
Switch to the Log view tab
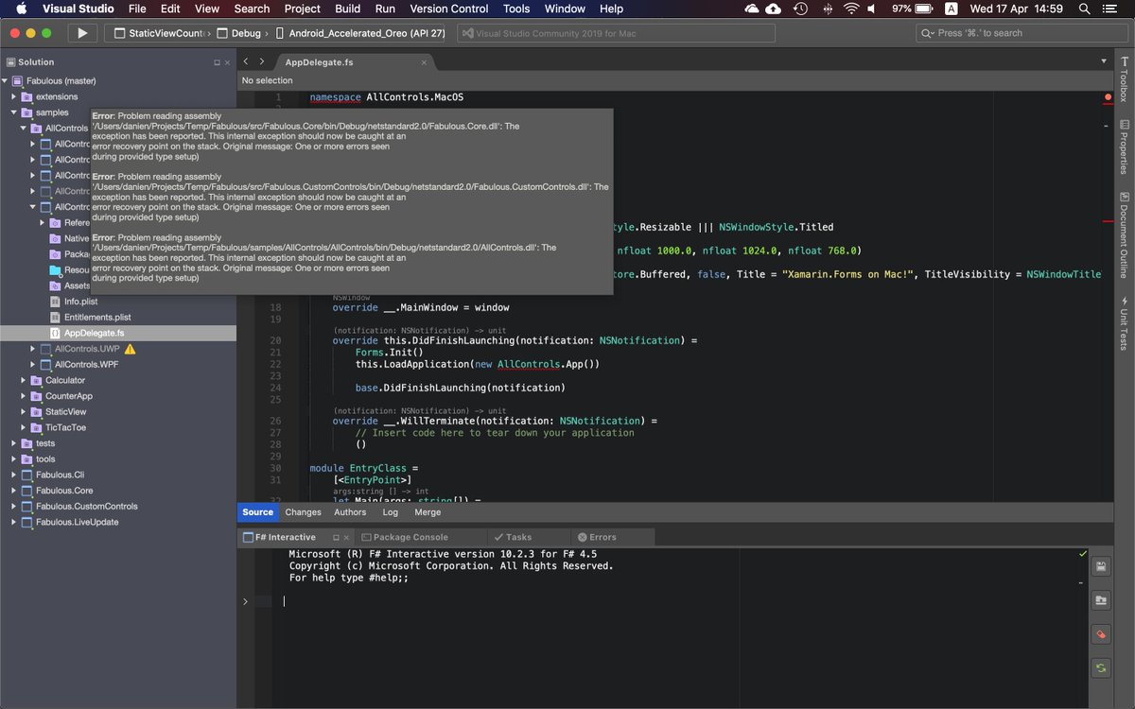(391, 512)
